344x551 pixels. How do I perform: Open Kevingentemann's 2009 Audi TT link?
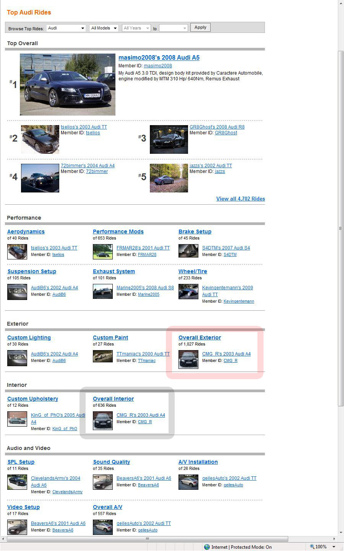click(x=227, y=291)
